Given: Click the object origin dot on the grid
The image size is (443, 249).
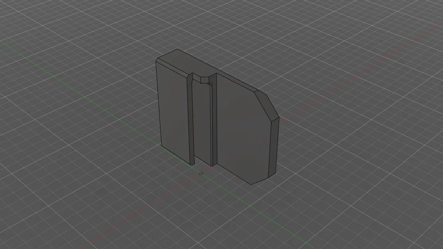Looking at the screenshot, I should [201, 173].
